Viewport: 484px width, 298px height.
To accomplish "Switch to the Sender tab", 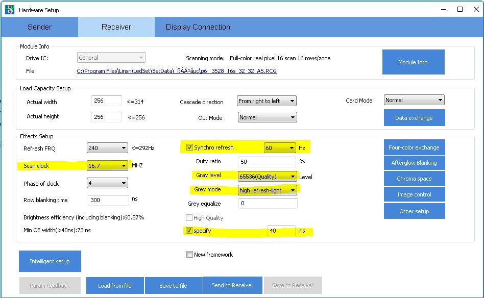I will 39,27.
